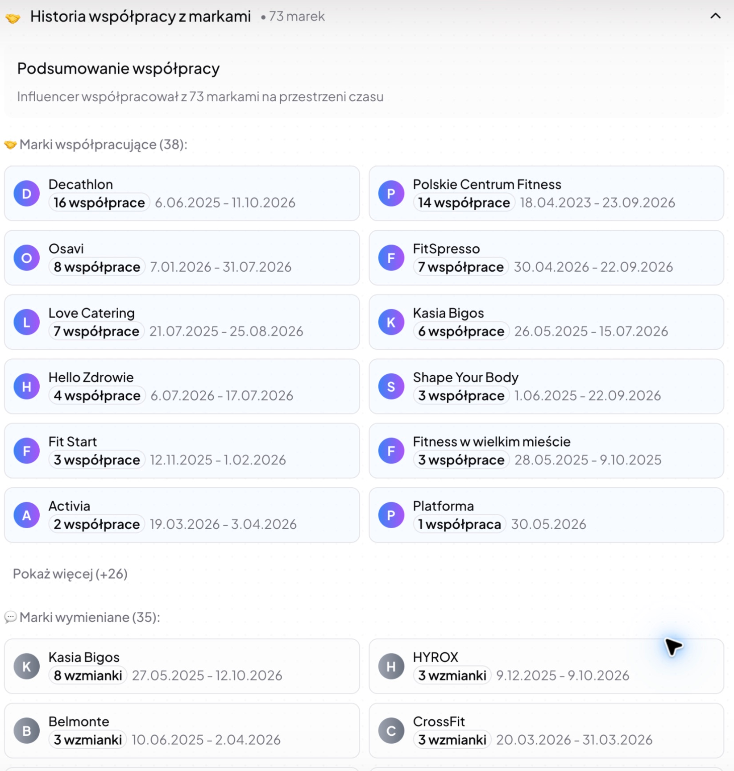Click the '14 współprace' badge
734x771 pixels.
(464, 203)
